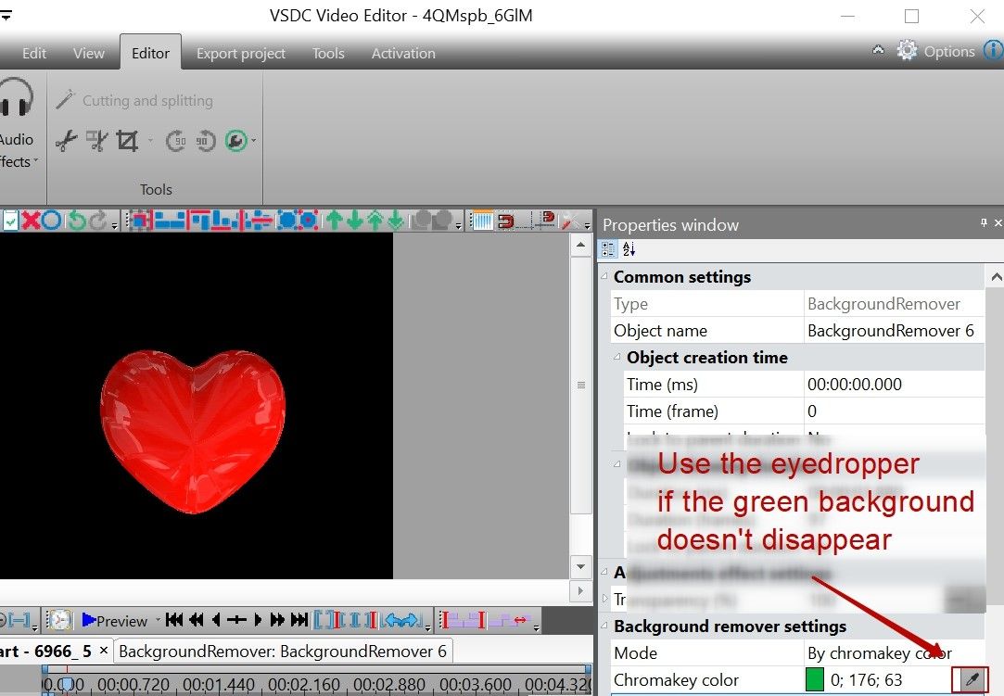Select the scissors cut tool
Image resolution: width=1004 pixels, height=696 pixels.
point(66,140)
